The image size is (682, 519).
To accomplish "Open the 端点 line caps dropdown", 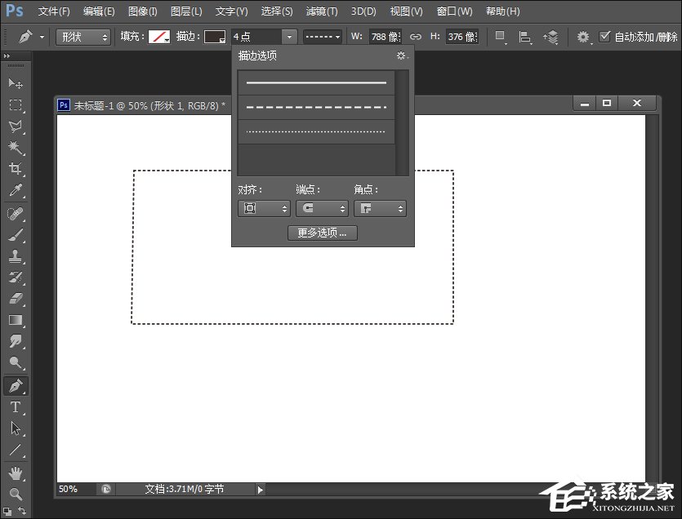I will pyautogui.click(x=322, y=209).
